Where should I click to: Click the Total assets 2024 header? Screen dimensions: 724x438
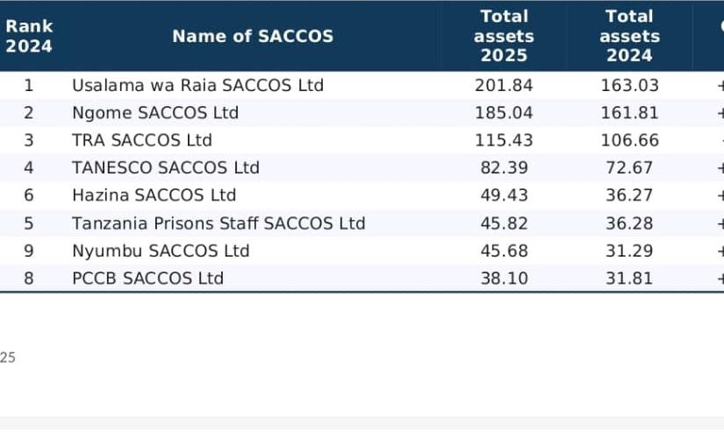[x=629, y=36]
